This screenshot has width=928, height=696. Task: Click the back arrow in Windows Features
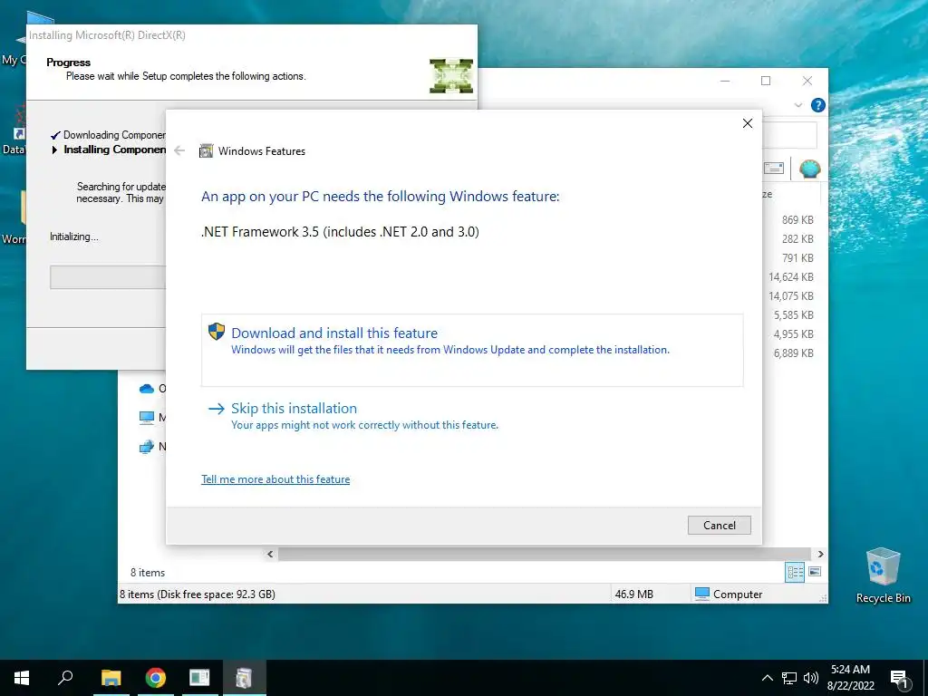pos(180,151)
